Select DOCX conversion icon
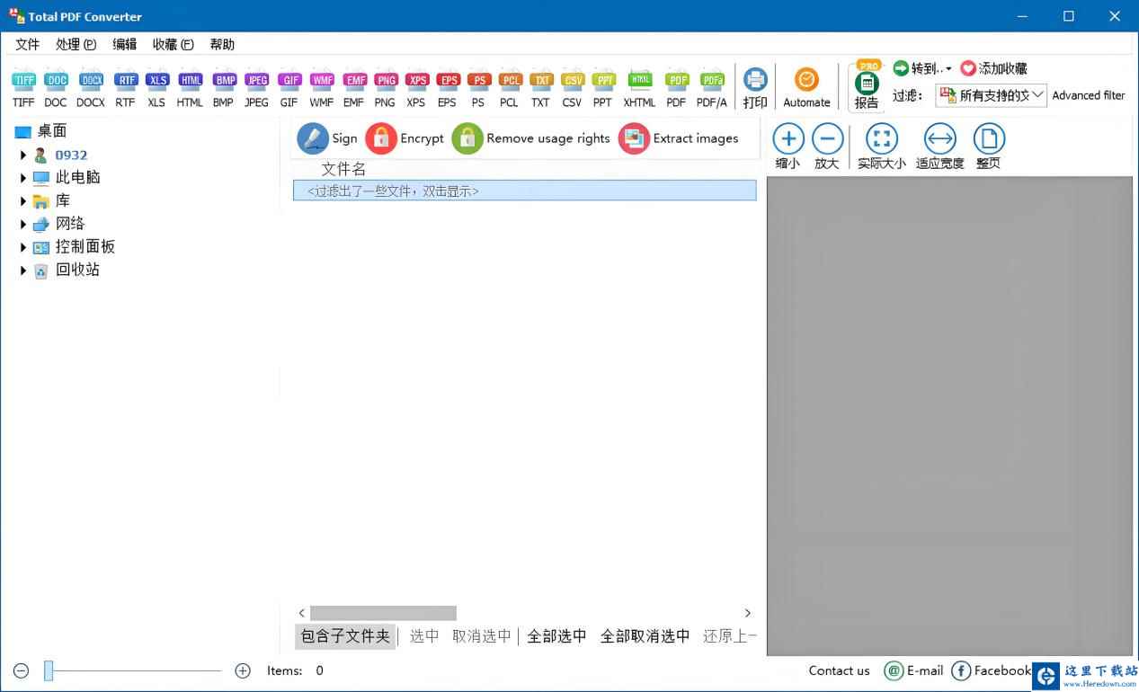 pyautogui.click(x=91, y=88)
